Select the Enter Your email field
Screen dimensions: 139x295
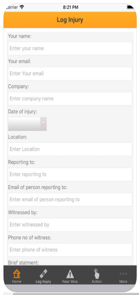pyautogui.click(x=70, y=74)
